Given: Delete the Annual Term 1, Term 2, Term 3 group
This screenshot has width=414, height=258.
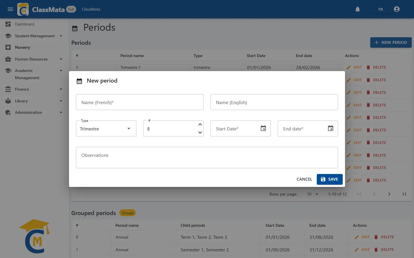Looking at the screenshot, I should (384, 237).
